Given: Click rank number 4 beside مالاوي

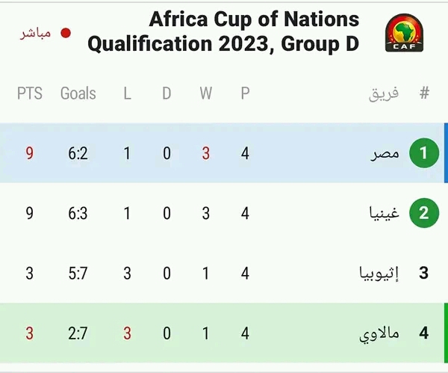Looking at the screenshot, I should (423, 333).
